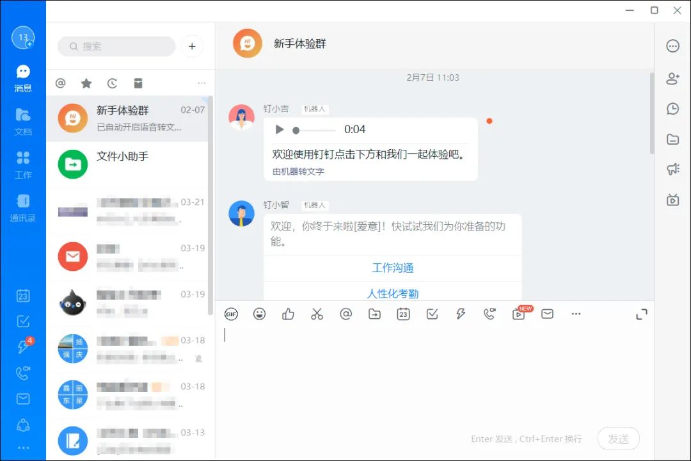Click 钉小智 robot avatar
Viewport: 691px width, 461px height.
[x=241, y=213]
